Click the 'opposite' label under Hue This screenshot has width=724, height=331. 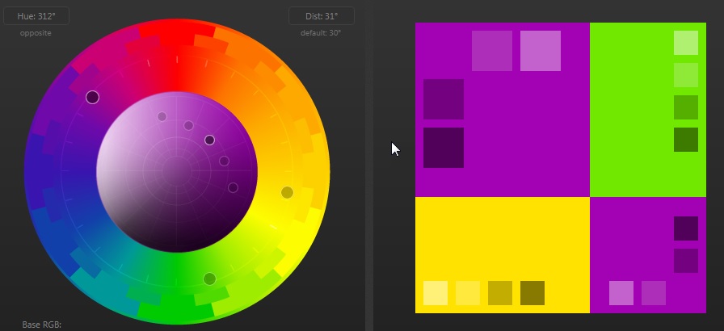click(36, 33)
